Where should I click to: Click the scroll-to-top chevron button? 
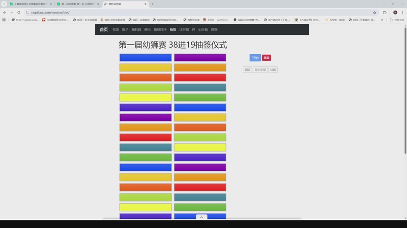[x=201, y=217]
